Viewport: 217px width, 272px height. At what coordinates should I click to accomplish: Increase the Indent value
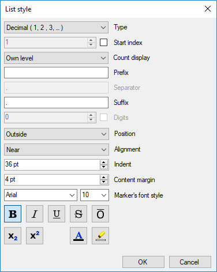(x=104, y=163)
